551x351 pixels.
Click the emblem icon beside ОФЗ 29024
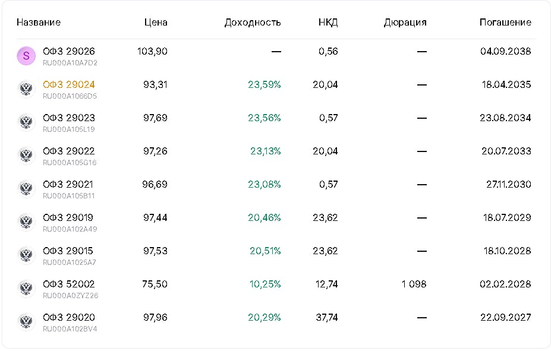tap(26, 89)
